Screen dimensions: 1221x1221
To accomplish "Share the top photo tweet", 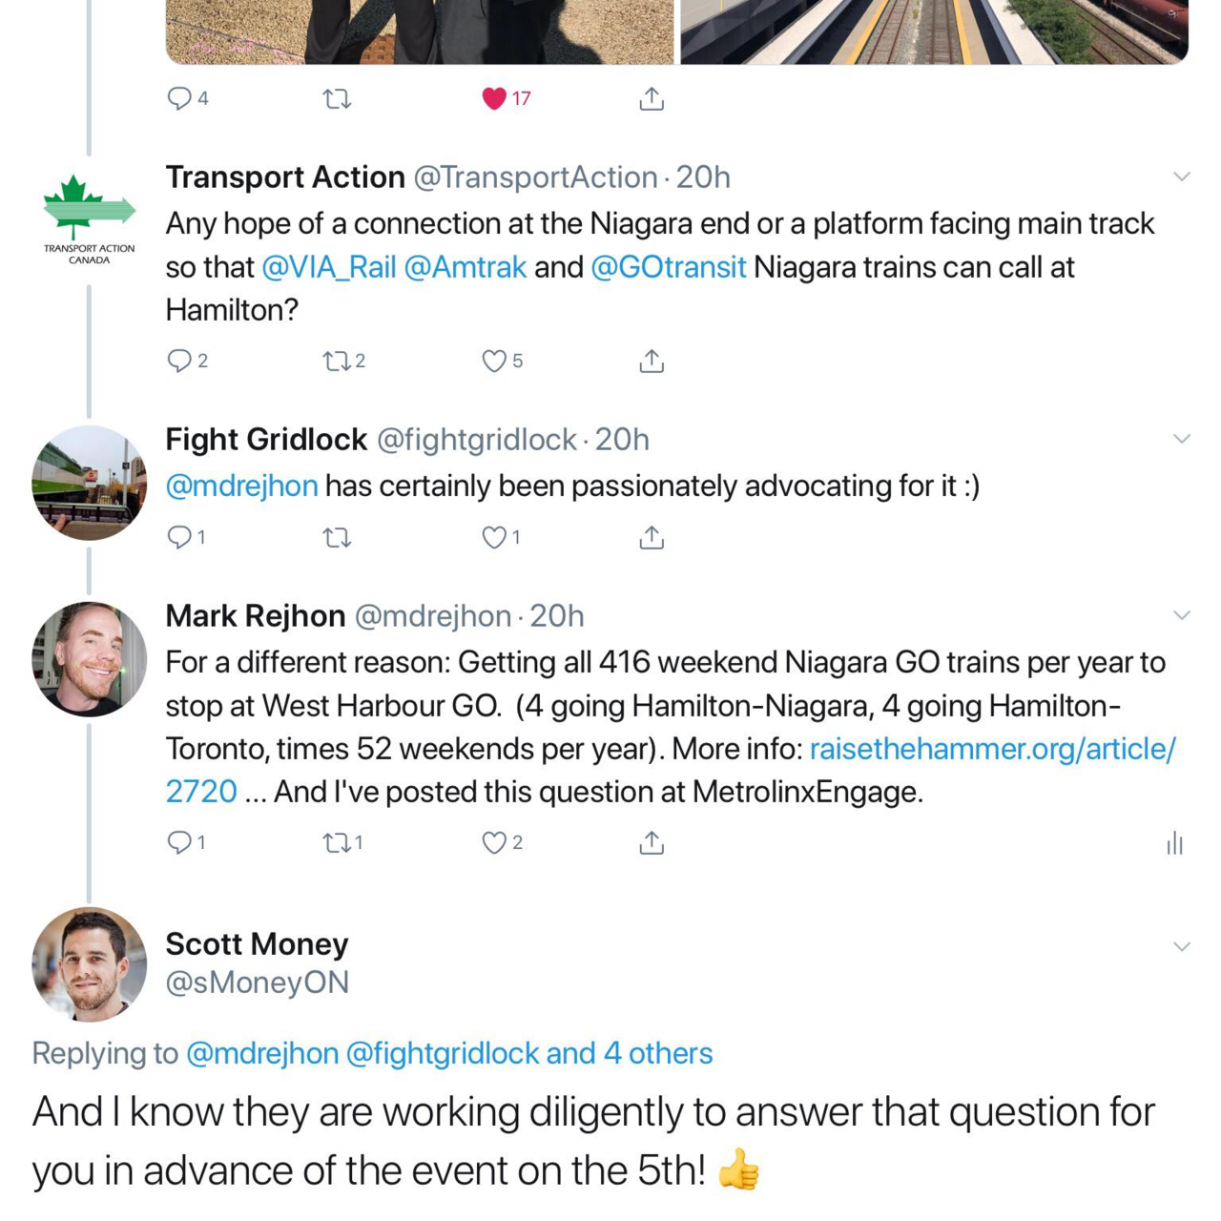I will pyautogui.click(x=652, y=98).
